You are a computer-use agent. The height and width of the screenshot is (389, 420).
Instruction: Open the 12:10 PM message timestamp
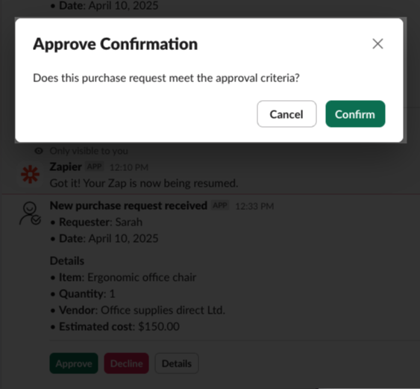(x=129, y=167)
